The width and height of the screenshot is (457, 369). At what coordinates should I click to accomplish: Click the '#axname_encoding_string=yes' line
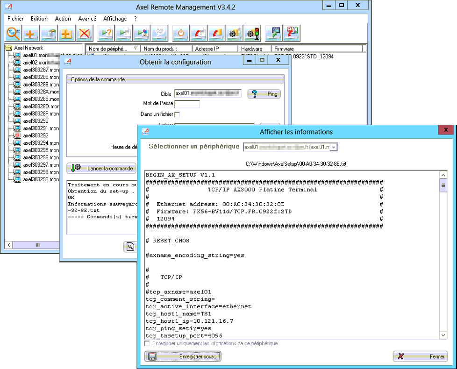[195, 255]
